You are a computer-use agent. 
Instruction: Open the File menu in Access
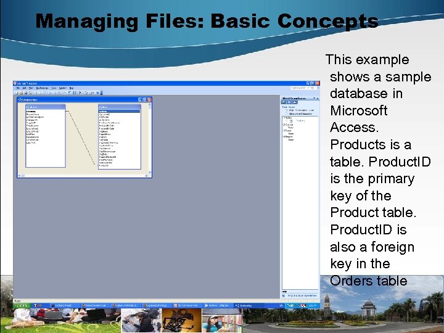tap(18, 88)
